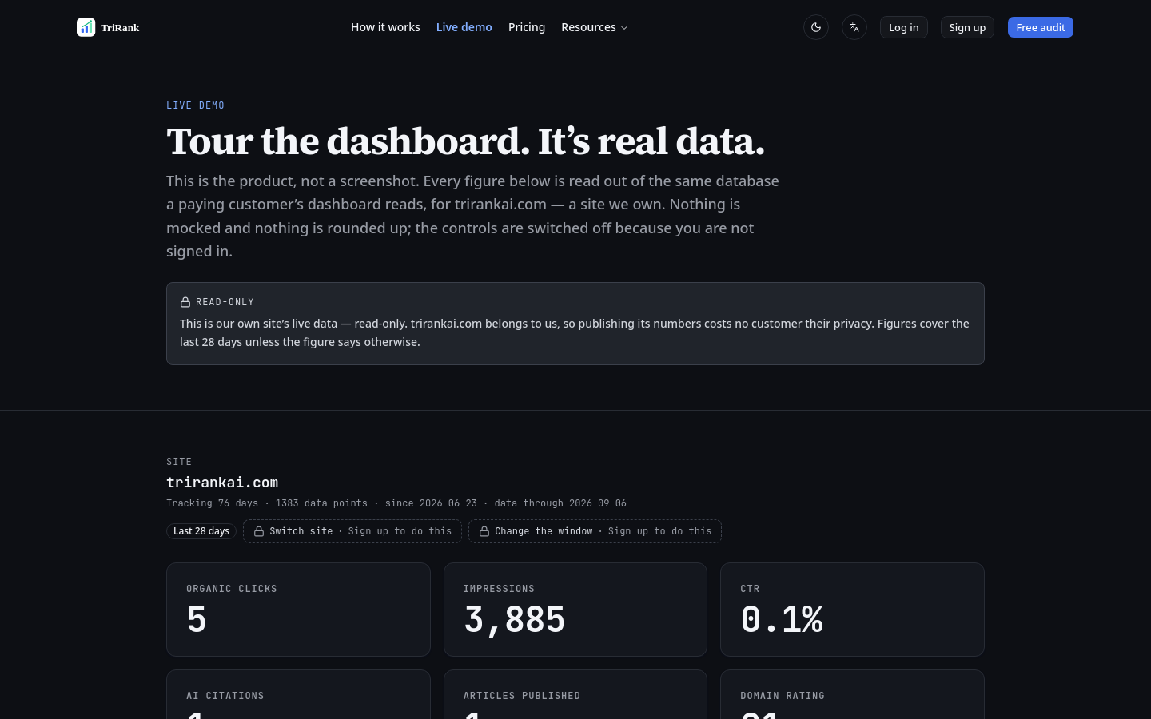Open the Pricing page

point(527,27)
